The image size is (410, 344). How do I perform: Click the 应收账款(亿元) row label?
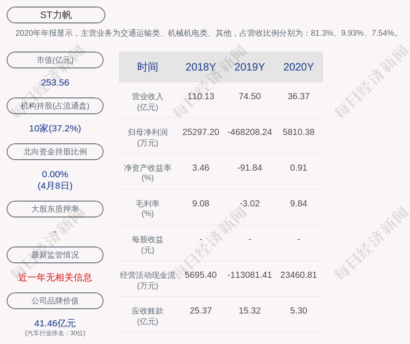click(x=148, y=316)
